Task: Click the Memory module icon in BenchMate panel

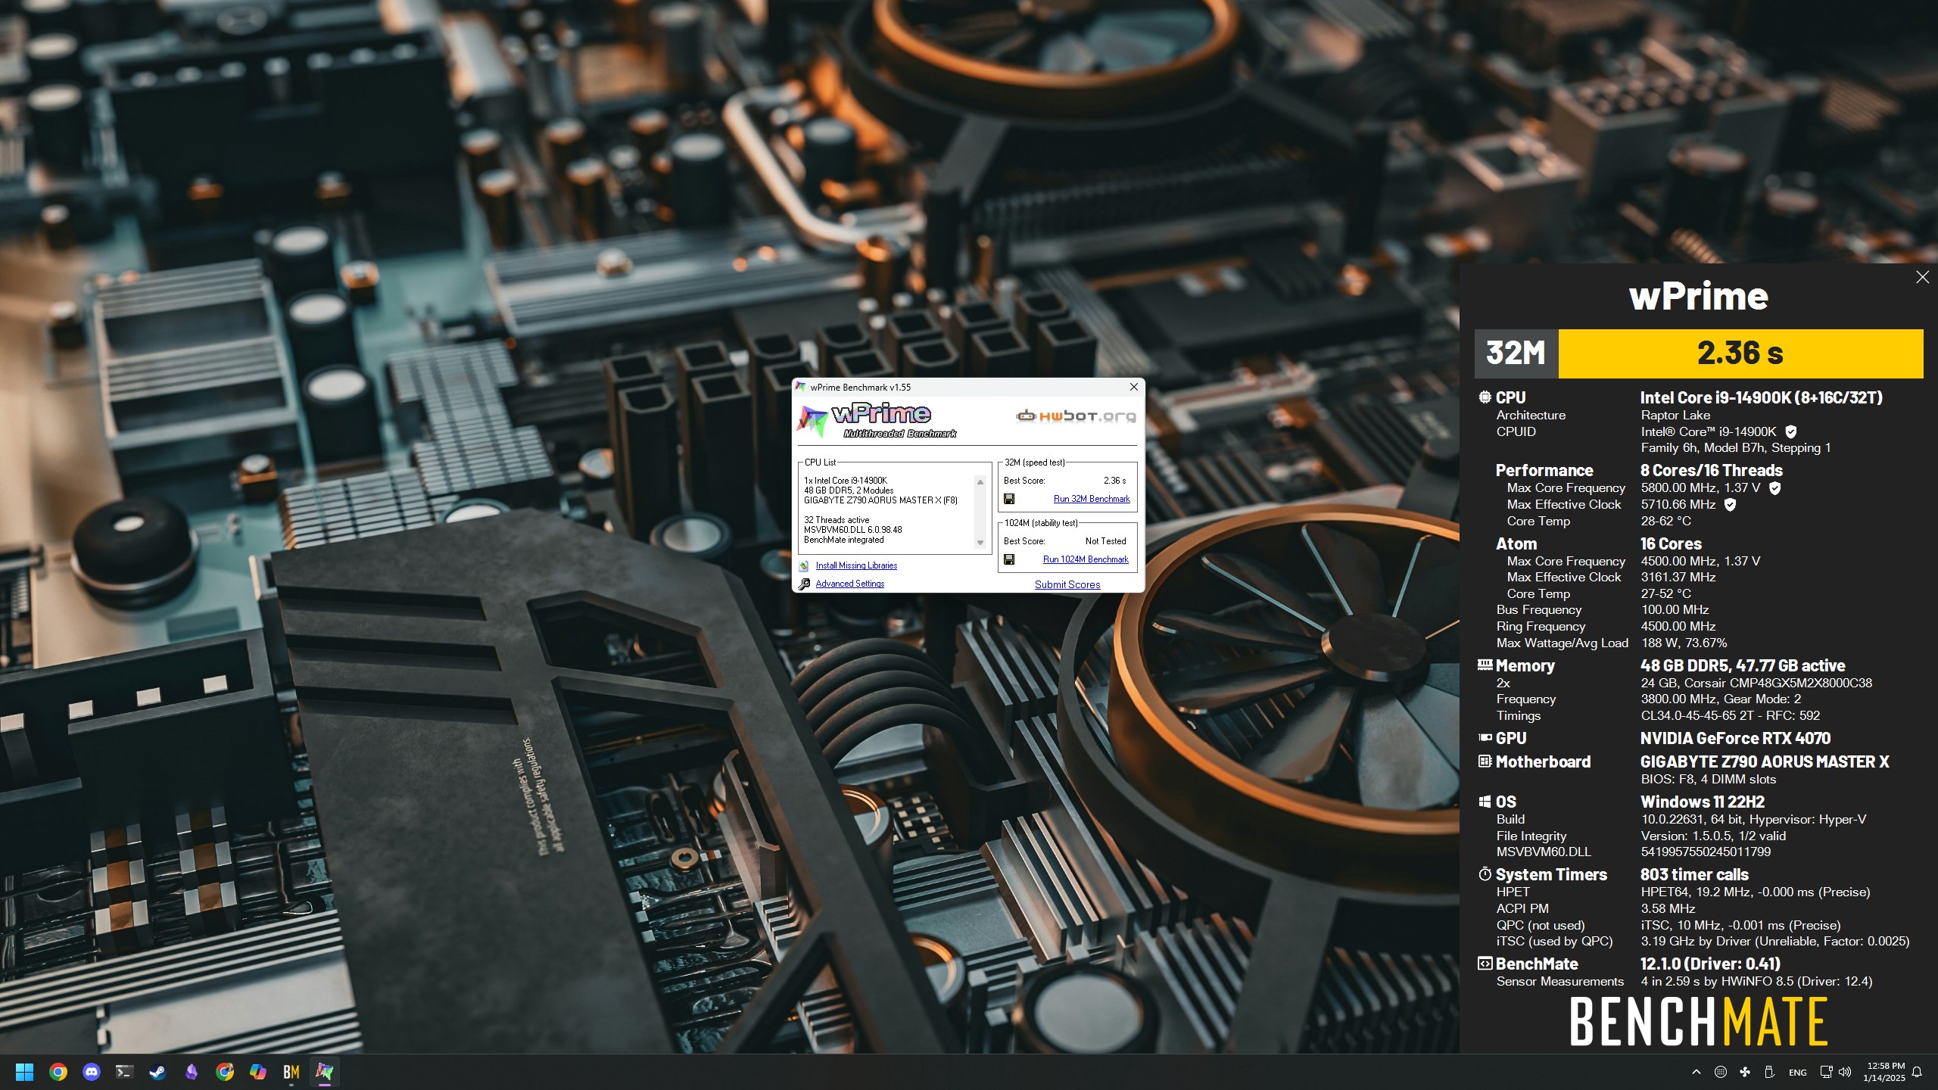Action: [x=1485, y=665]
